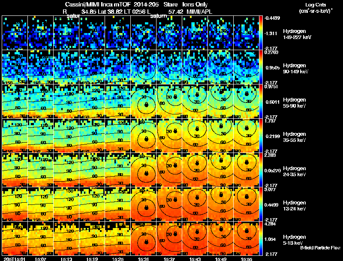This screenshot has width=343, height=261.
Task: Click Saturn marker in 5-13 keV 15:31 panel
Action: pos(146,242)
